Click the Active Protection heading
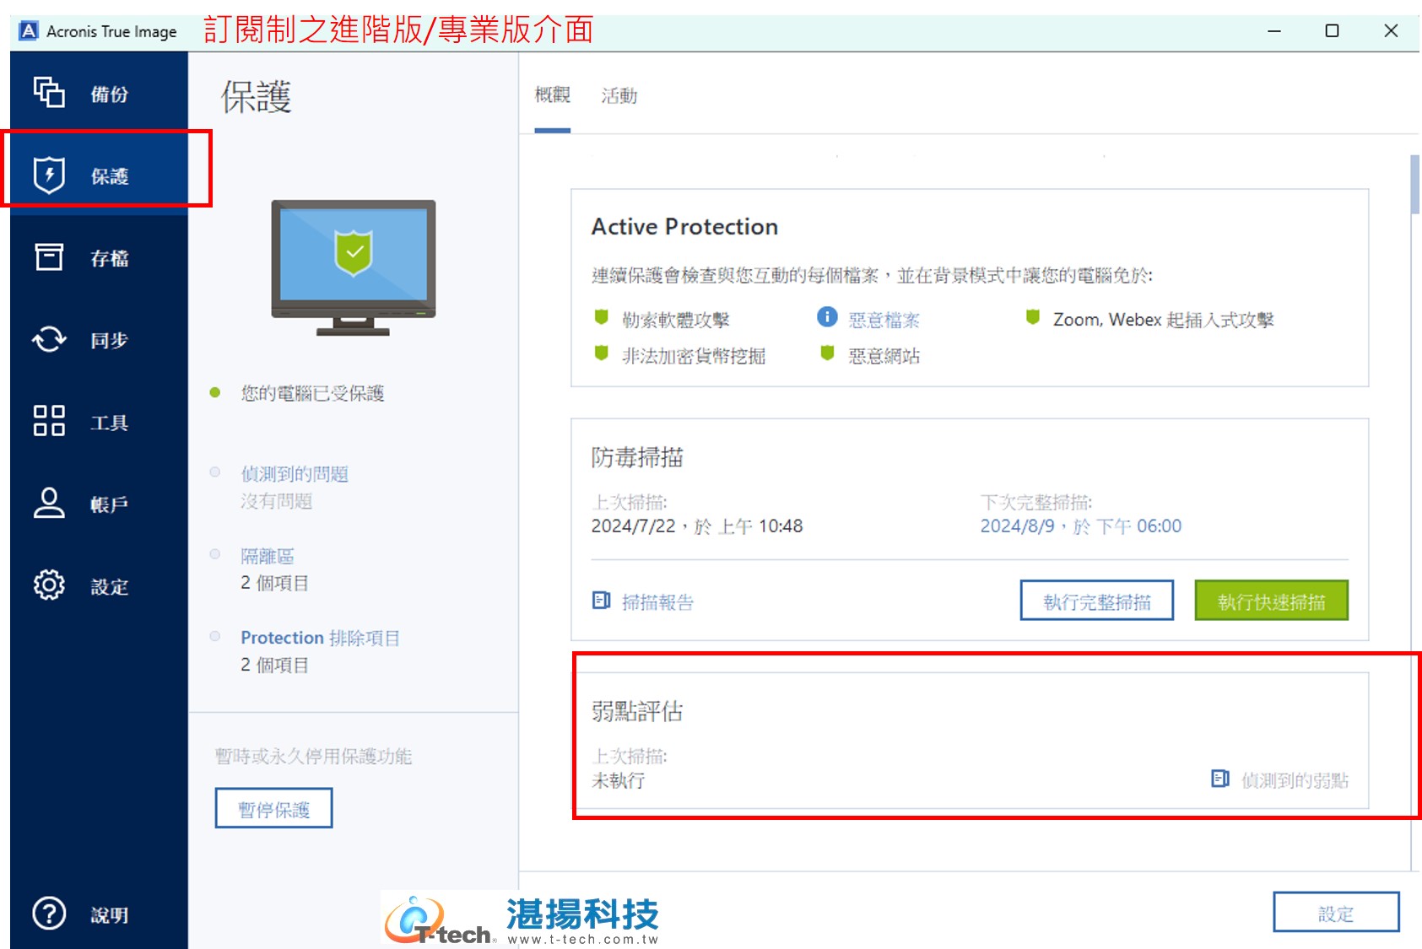 point(684,226)
